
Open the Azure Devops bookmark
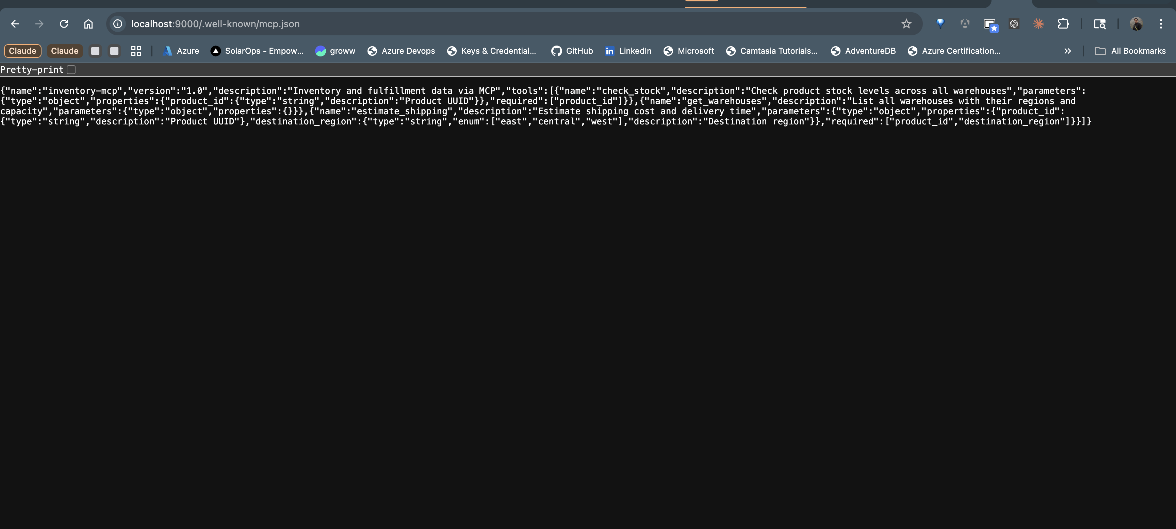[x=401, y=51]
